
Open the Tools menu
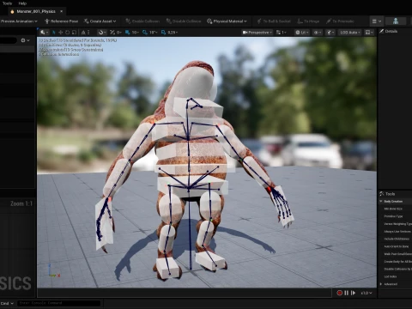7,3
